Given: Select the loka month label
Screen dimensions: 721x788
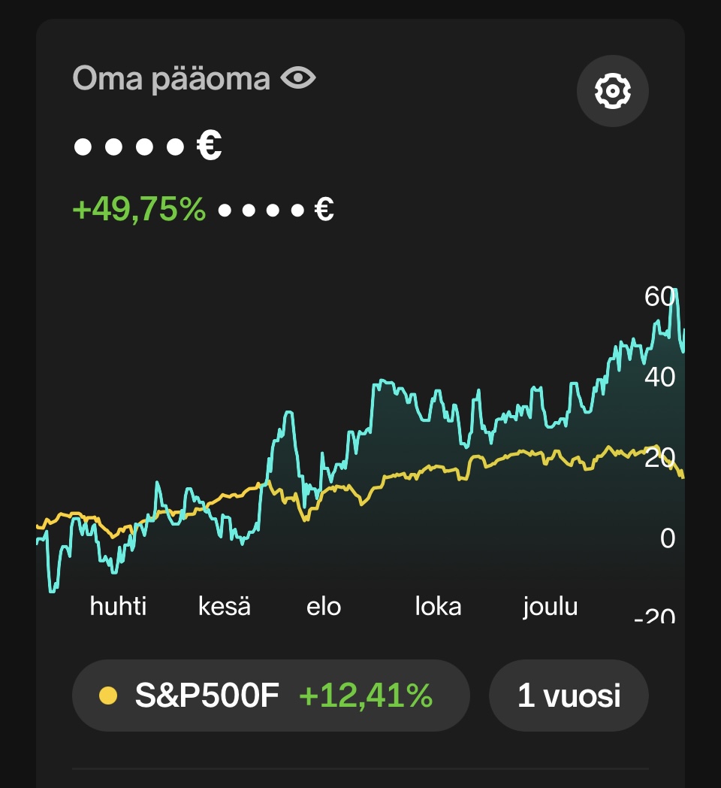Looking at the screenshot, I should [x=439, y=606].
